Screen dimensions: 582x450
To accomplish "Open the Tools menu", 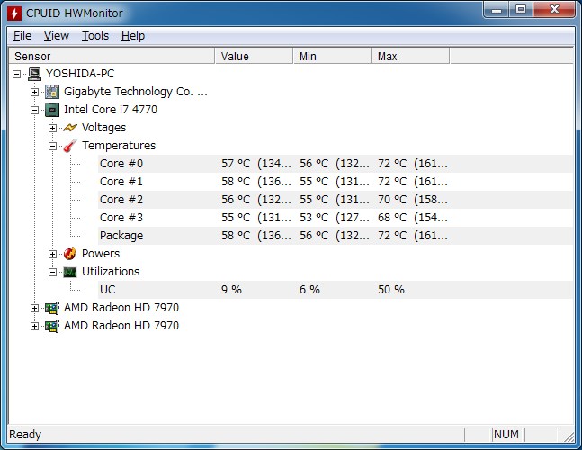I will click(95, 36).
